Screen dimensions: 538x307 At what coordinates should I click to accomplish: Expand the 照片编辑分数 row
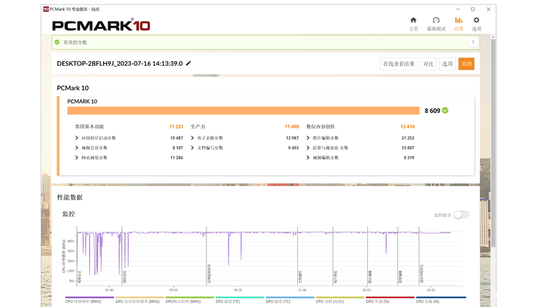pos(308,138)
